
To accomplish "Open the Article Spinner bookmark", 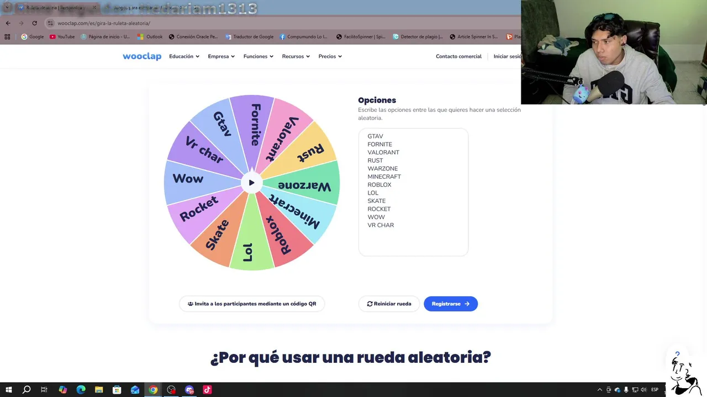I will click(x=474, y=37).
